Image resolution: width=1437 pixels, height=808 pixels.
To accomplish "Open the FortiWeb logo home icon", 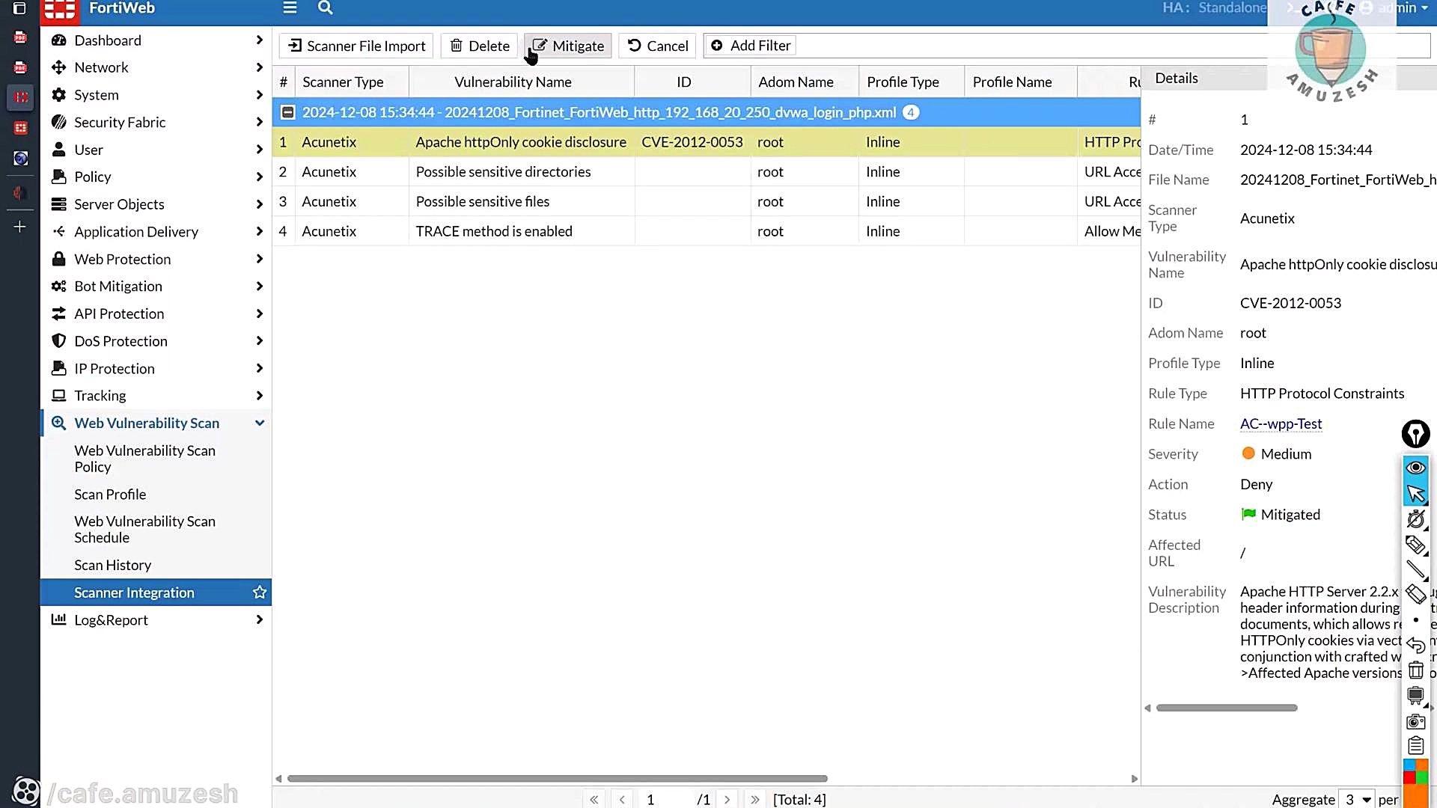I will [60, 10].
